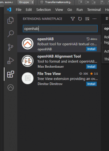Select the File Tree View title
The image size is (109, 151).
coord(49,74)
